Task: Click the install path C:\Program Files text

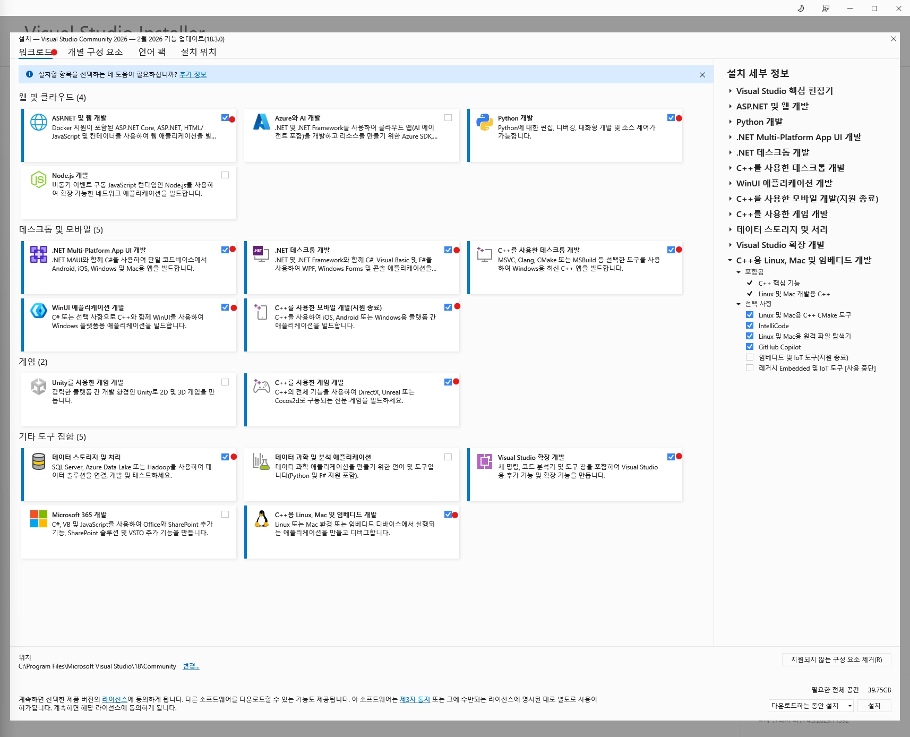Action: (x=97, y=666)
